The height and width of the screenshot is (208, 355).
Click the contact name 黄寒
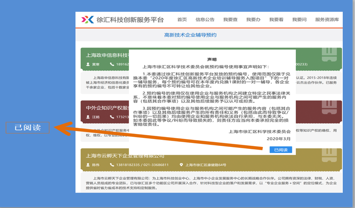[96, 64]
